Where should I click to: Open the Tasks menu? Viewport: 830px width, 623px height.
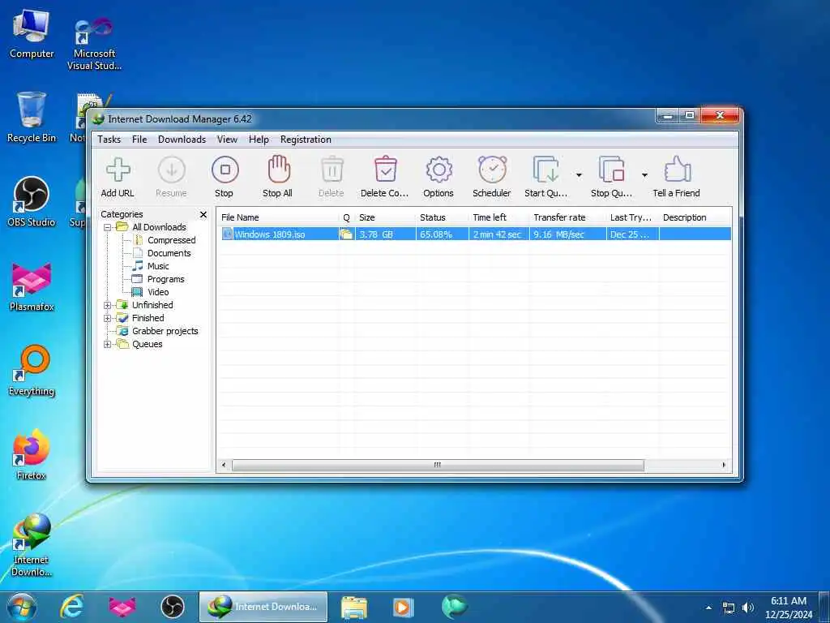109,140
